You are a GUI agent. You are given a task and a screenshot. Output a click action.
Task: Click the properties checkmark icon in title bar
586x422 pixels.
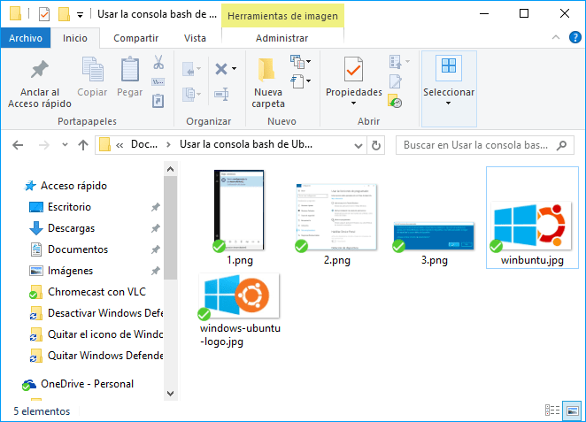point(44,14)
